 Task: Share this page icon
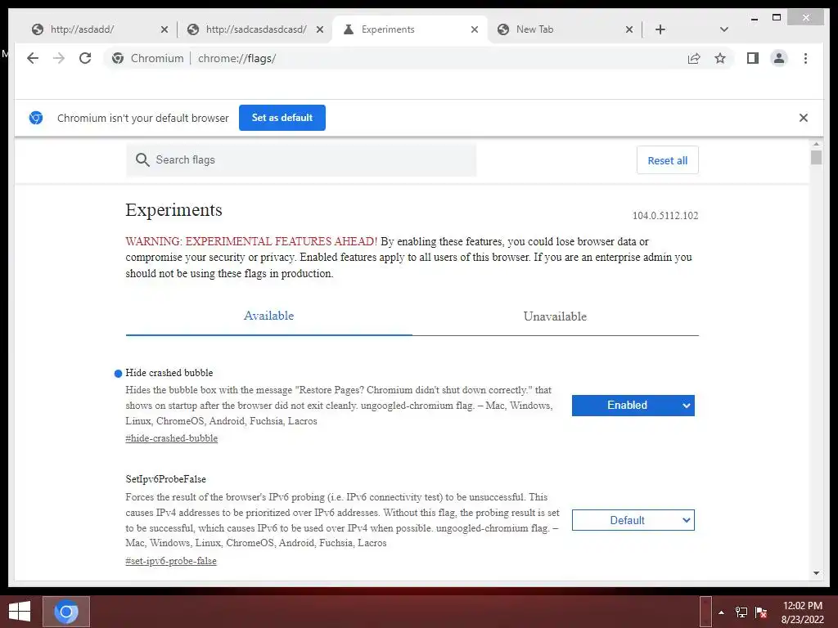tap(694, 58)
